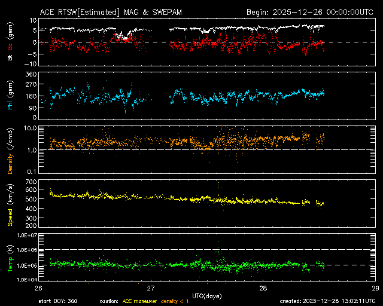Click the Begin 2025-12-26 timestamp text
Screen dimensions: 383x306
point(311,12)
